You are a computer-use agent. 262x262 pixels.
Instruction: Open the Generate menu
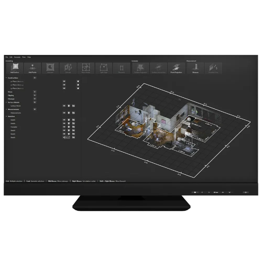click(x=17, y=57)
